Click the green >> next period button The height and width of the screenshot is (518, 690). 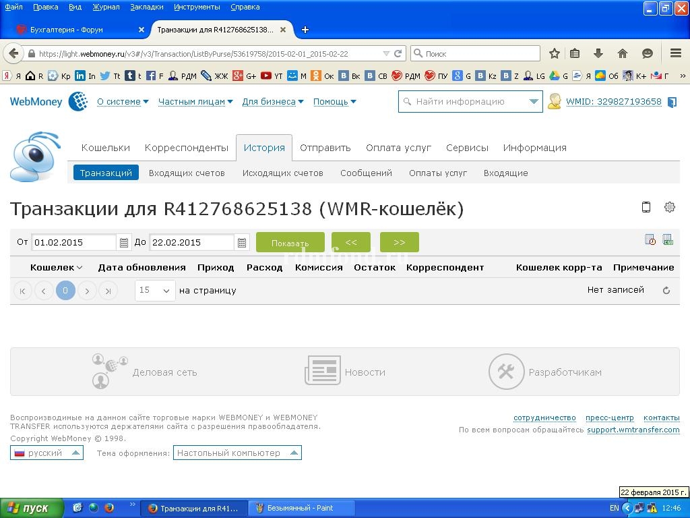point(399,243)
